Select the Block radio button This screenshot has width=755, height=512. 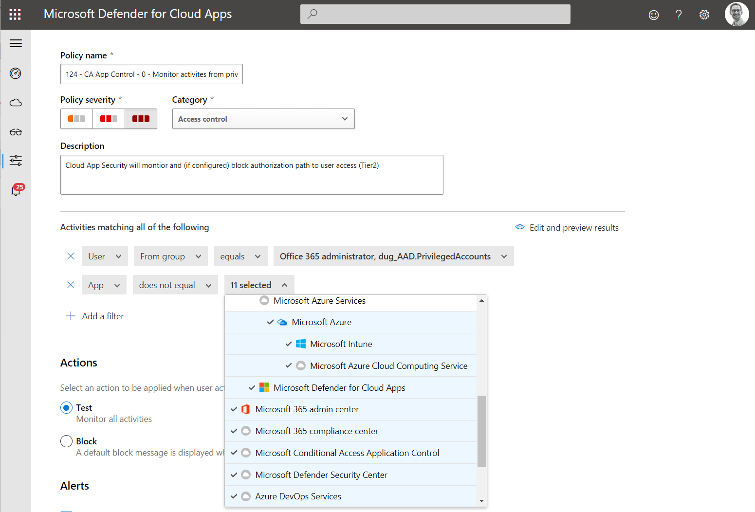[x=66, y=441]
